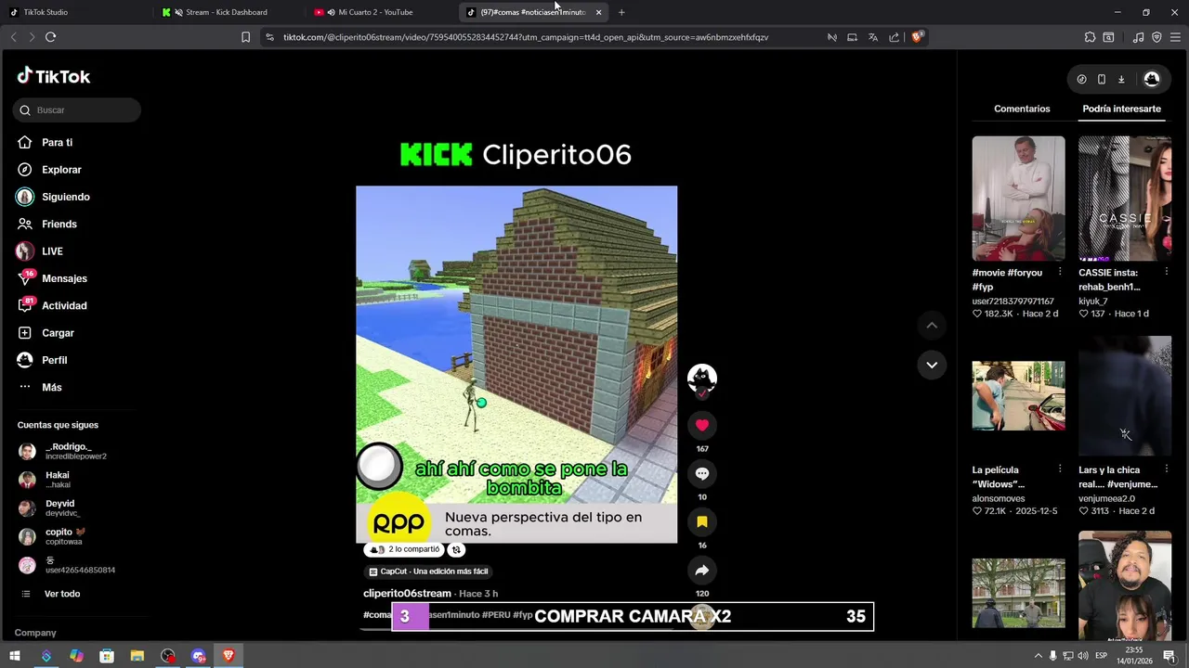Toggle the favorite bookmark icon
The height and width of the screenshot is (668, 1189).
[702, 522]
